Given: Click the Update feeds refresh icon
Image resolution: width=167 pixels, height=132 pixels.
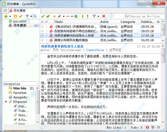Looking at the screenshot, I should 15,16.
